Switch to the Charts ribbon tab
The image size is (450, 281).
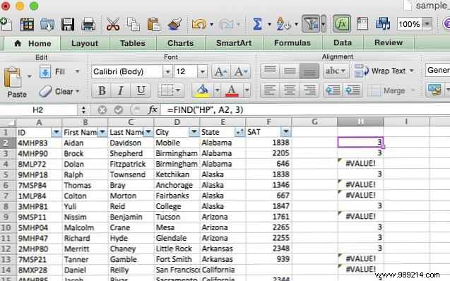pos(181,43)
